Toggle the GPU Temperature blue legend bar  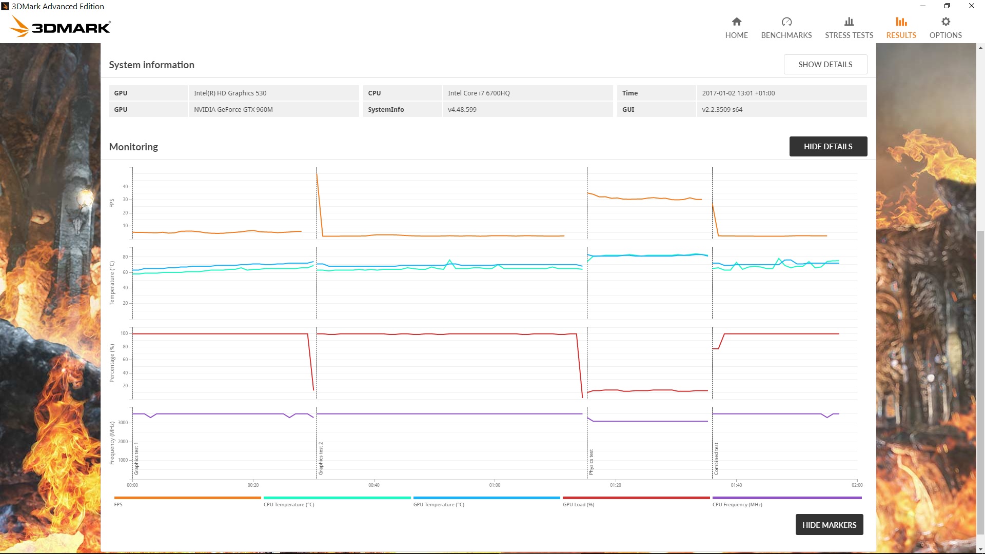coord(486,498)
